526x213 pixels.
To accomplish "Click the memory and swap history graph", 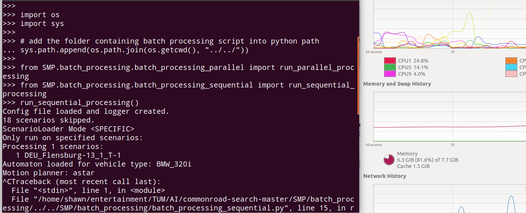I will click(x=449, y=116).
